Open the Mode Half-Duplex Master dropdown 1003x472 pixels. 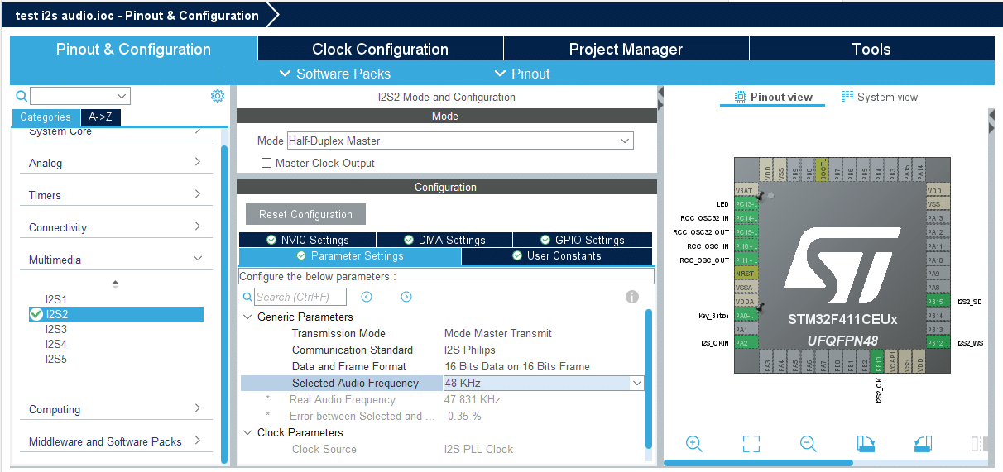pyautogui.click(x=460, y=141)
